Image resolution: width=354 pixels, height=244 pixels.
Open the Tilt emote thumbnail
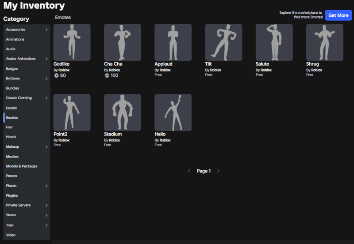[224, 42]
